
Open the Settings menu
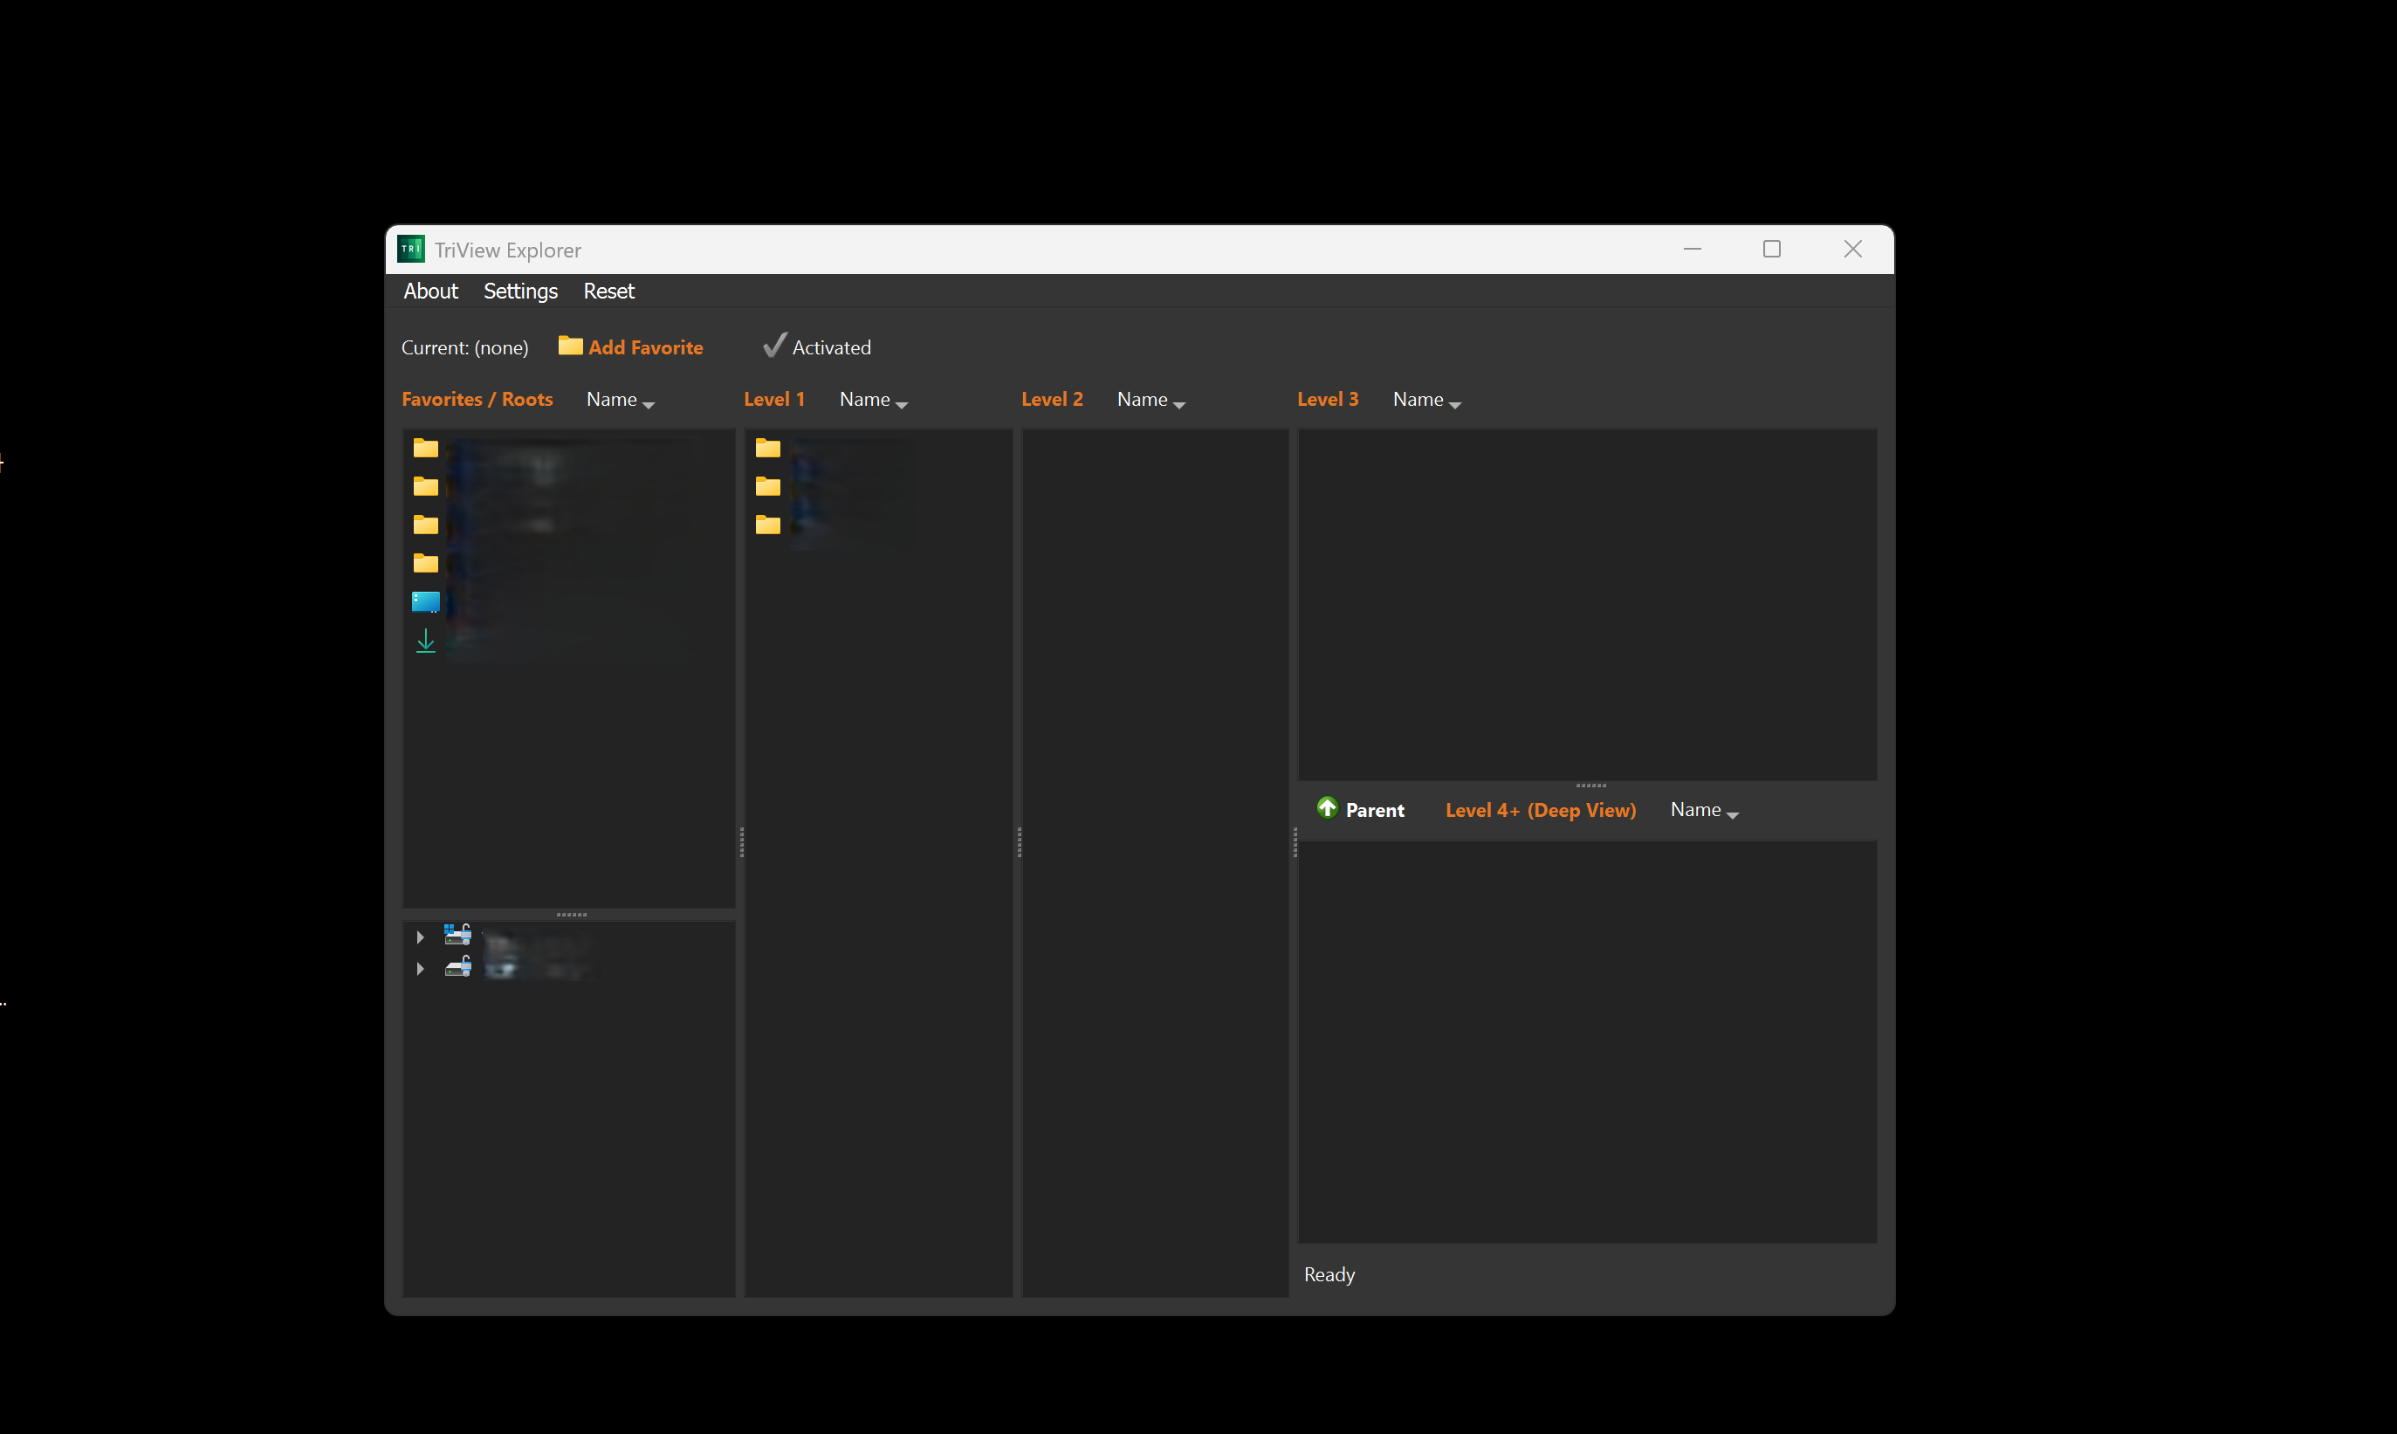(519, 291)
